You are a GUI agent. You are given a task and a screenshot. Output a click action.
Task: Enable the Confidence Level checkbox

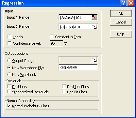coord(9,43)
